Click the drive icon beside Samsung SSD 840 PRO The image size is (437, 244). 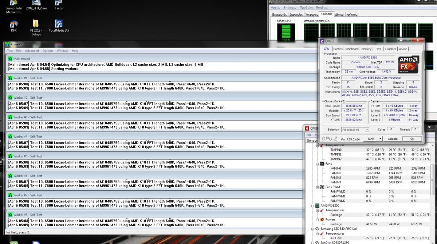[x=317, y=229]
